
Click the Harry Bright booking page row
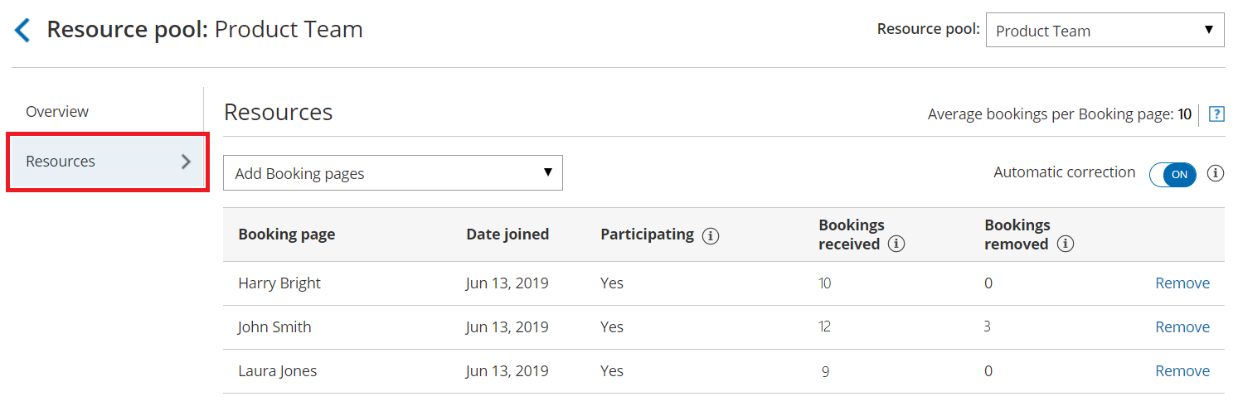279,283
